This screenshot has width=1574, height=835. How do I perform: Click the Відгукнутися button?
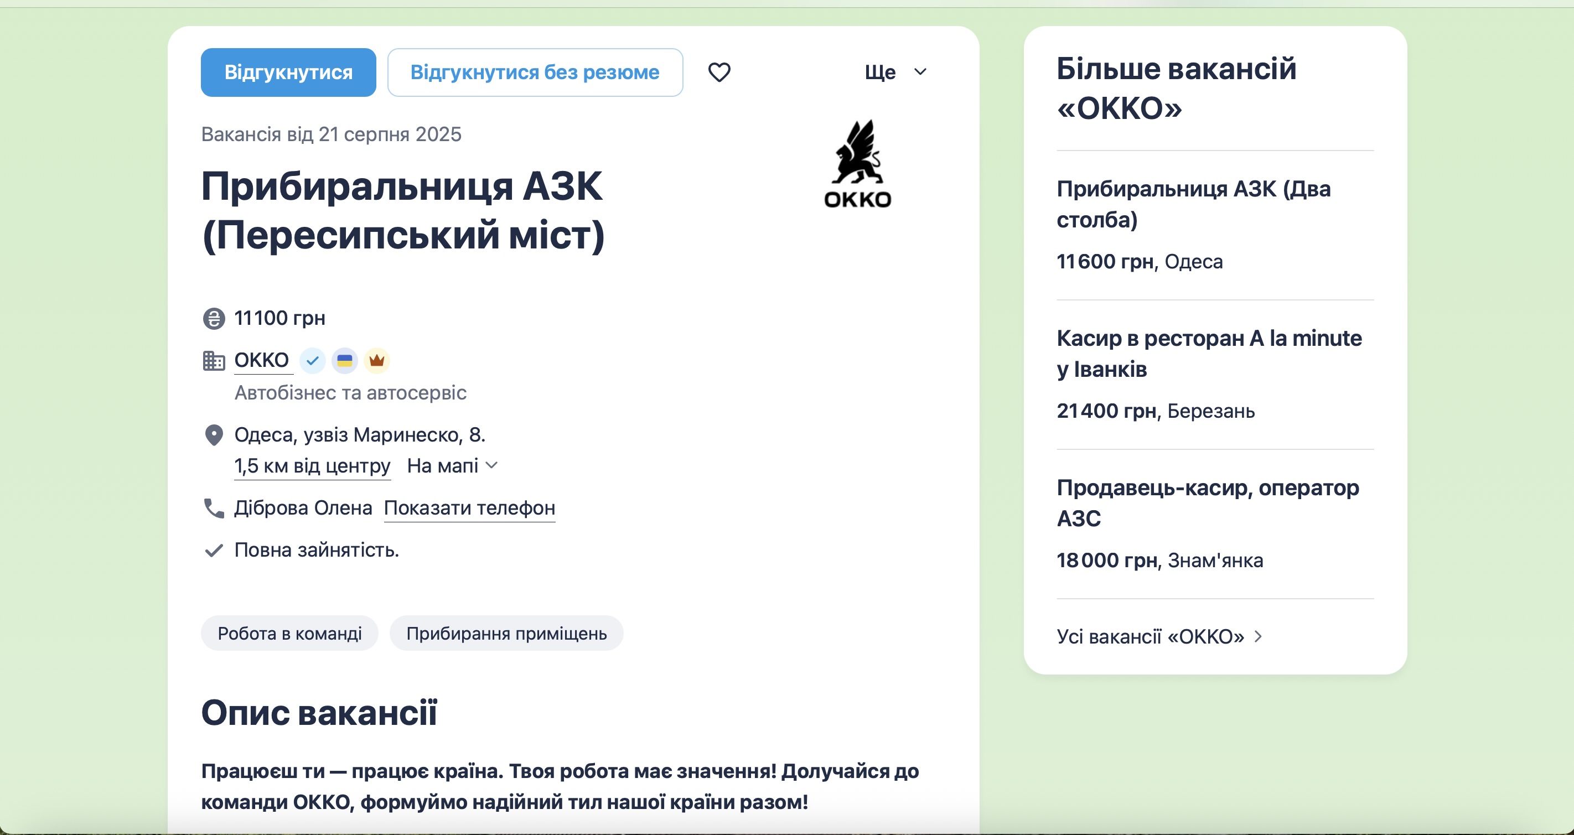pyautogui.click(x=288, y=72)
